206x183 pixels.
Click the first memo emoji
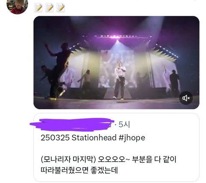[38, 7]
